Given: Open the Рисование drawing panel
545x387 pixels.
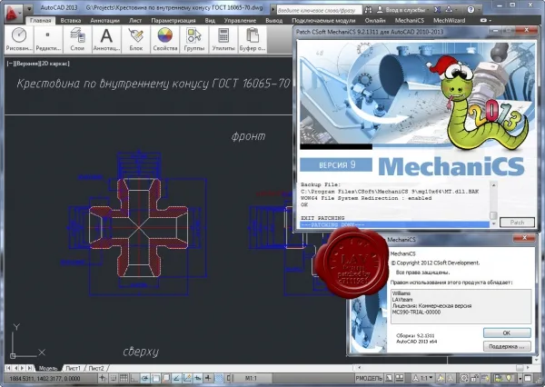Looking at the screenshot, I should click(x=19, y=39).
